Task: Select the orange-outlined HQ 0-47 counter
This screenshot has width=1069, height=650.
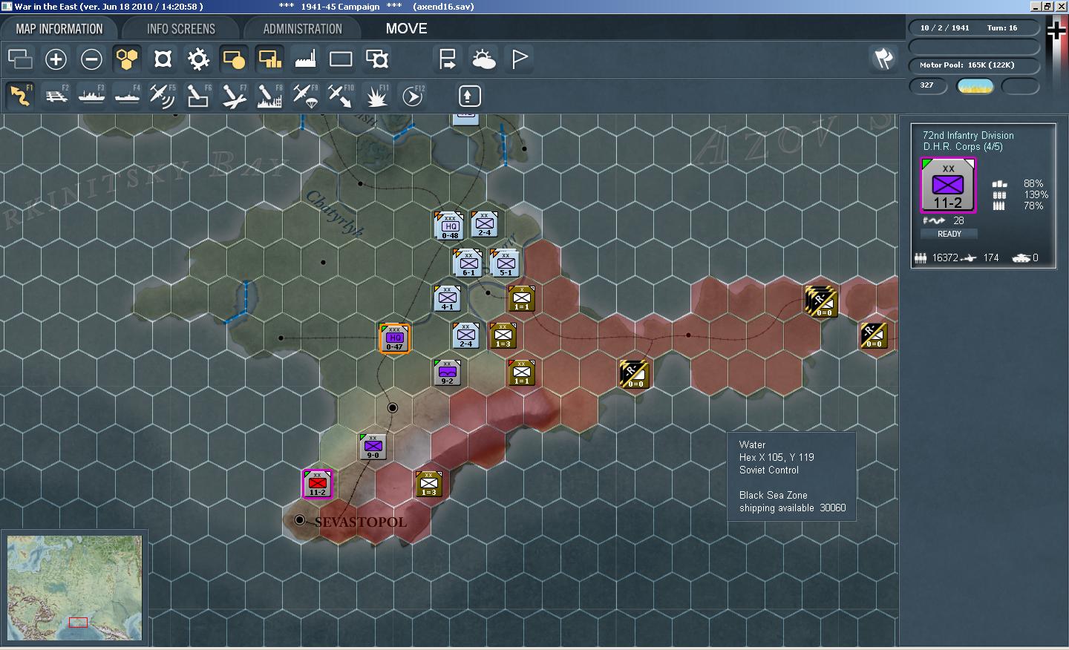Action: (x=394, y=338)
